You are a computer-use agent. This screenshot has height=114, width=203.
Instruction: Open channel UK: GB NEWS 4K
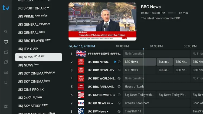coord(99,103)
